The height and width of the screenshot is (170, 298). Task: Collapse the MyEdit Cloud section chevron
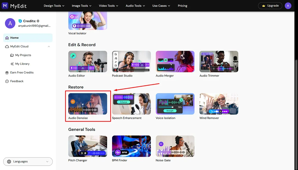pyautogui.click(x=49, y=46)
